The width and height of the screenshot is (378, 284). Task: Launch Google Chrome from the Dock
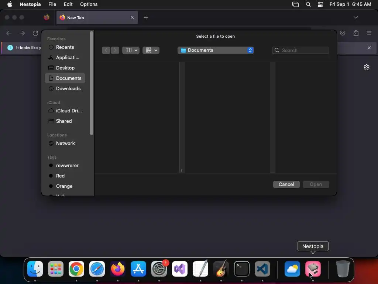[x=76, y=269]
